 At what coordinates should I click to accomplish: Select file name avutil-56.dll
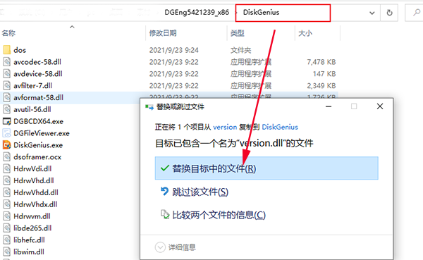click(32, 109)
